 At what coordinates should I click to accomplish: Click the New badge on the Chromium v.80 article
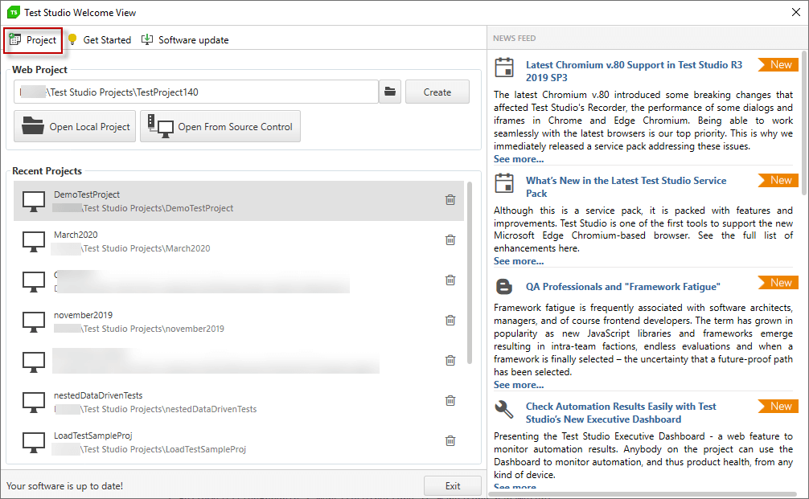tap(778, 64)
